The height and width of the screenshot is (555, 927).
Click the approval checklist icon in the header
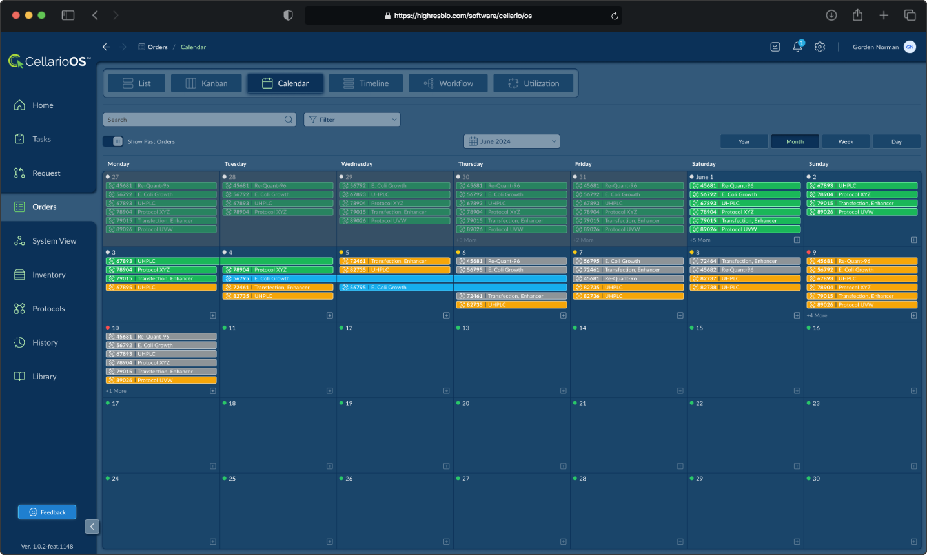(775, 47)
